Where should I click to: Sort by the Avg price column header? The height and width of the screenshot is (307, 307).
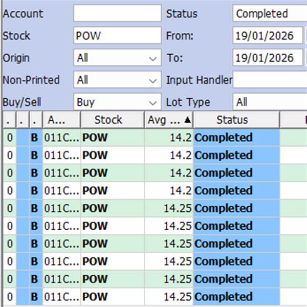[x=164, y=120]
